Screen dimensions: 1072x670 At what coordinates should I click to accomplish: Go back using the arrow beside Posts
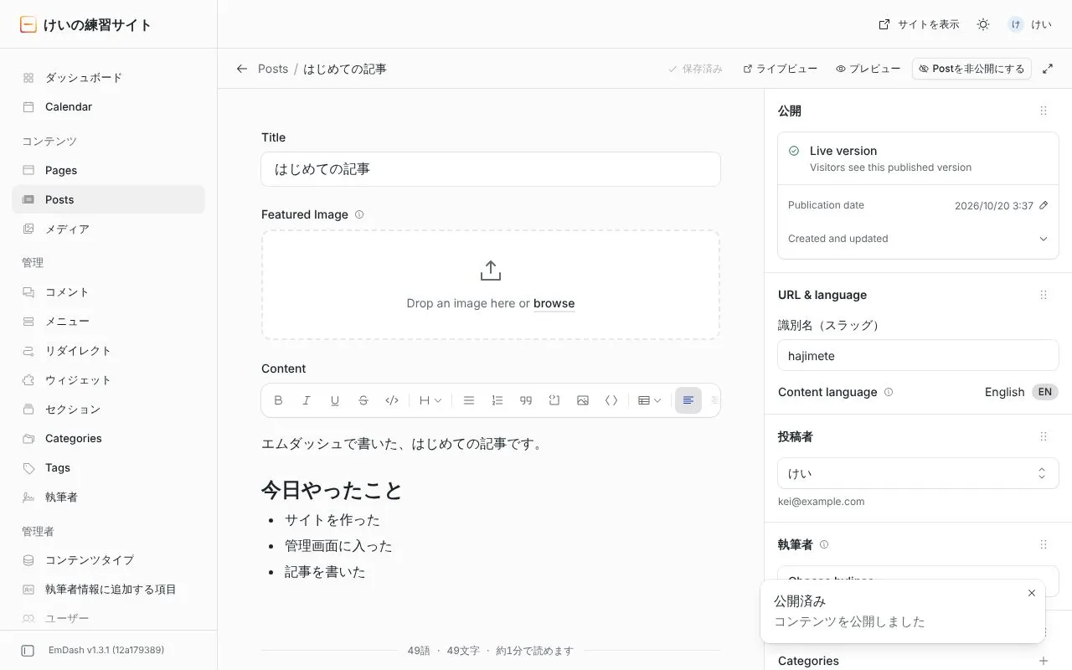point(242,69)
